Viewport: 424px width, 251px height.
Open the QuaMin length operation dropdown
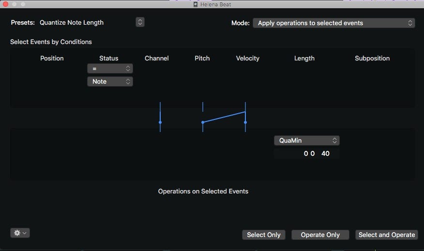point(307,141)
